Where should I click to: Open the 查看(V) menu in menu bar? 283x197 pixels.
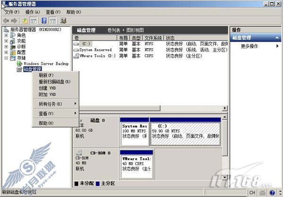tap(53, 12)
